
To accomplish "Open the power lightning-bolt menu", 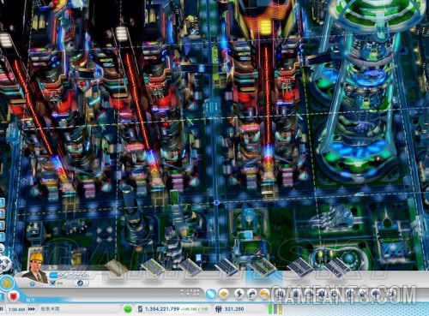I will 239,294.
